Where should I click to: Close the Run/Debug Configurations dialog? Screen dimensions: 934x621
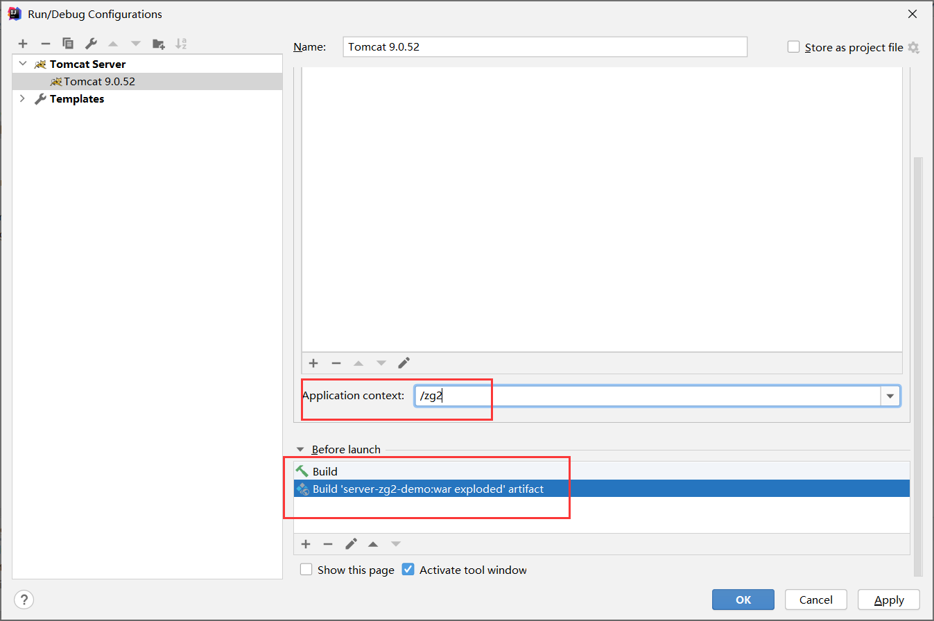coord(913,14)
